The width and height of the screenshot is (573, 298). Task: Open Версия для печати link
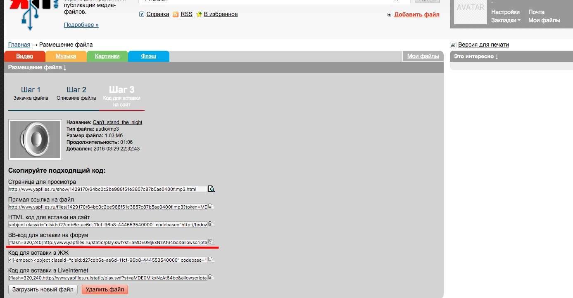483,45
